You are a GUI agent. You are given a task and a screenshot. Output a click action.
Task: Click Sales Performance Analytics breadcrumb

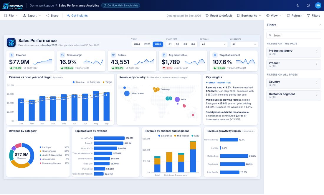coord(79,5)
